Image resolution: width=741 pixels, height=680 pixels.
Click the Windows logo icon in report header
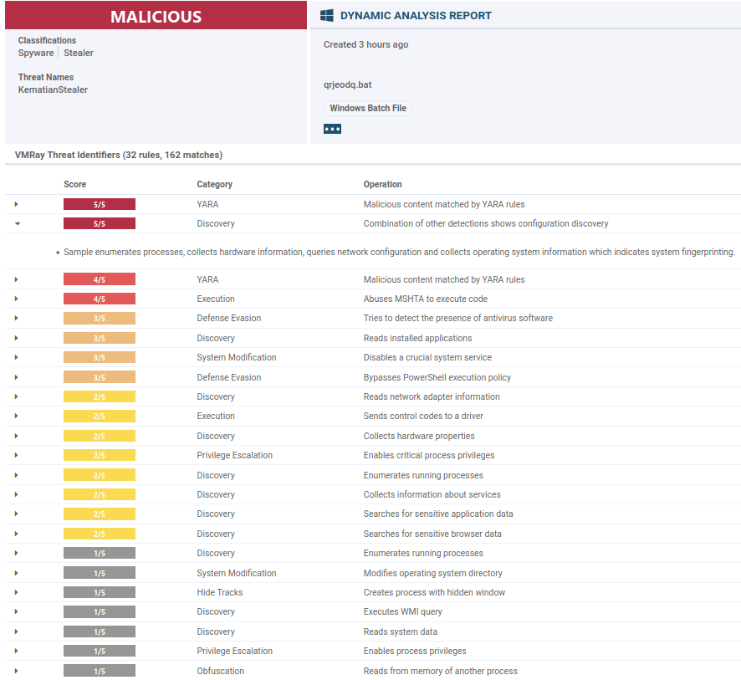(326, 16)
